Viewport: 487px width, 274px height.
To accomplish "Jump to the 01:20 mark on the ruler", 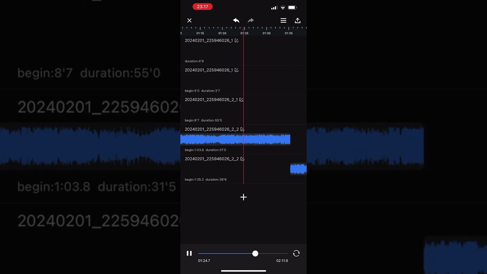I will [x=222, y=33].
